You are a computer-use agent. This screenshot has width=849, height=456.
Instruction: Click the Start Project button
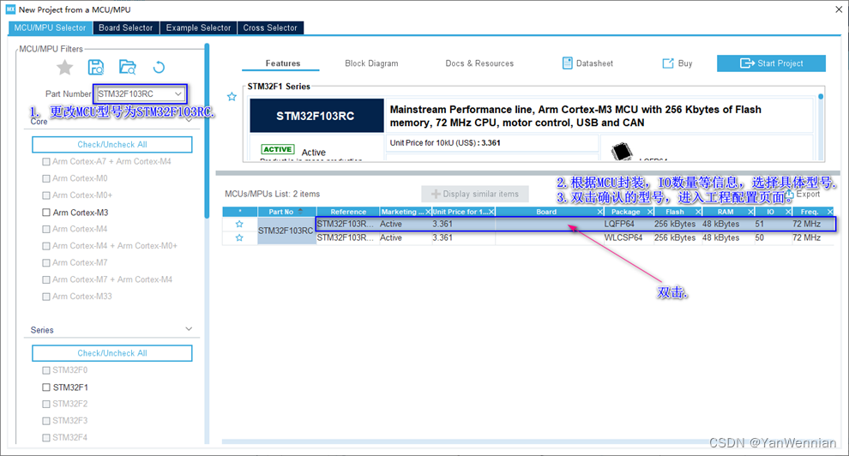pos(771,63)
